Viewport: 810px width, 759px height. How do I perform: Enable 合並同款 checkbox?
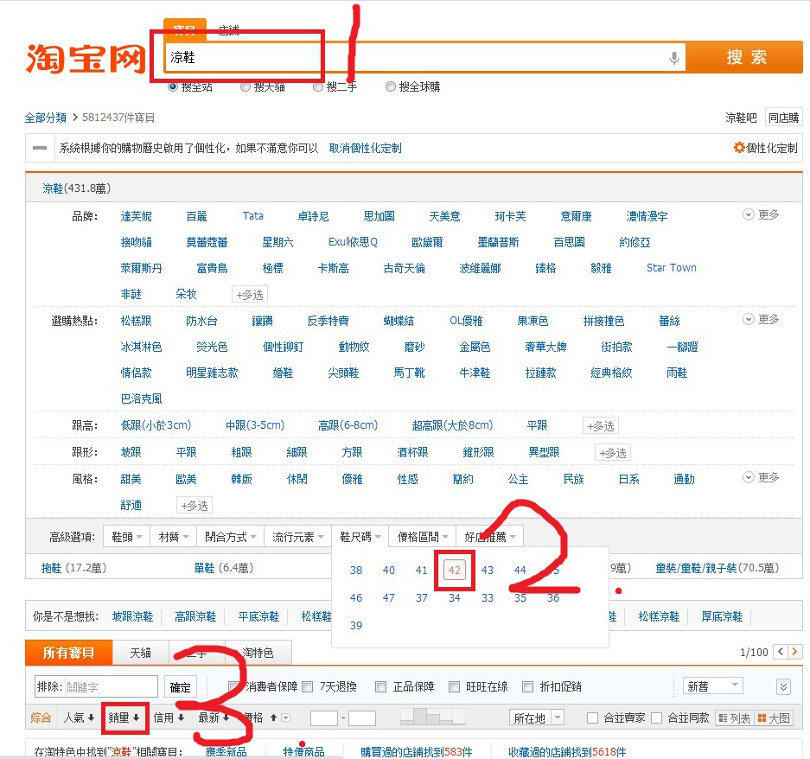click(x=657, y=718)
